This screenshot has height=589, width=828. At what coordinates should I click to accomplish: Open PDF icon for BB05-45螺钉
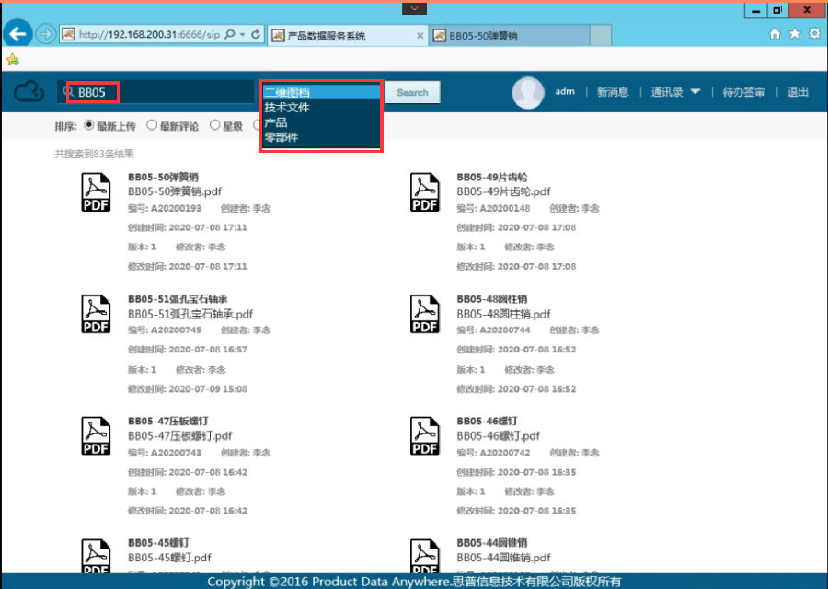point(96,556)
